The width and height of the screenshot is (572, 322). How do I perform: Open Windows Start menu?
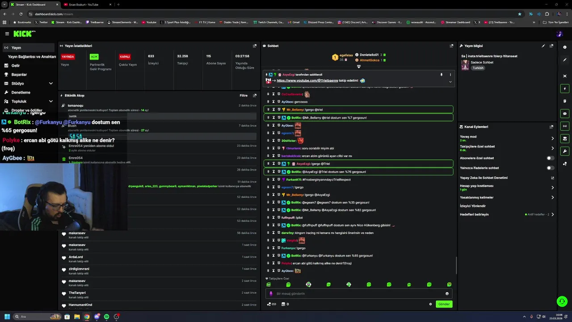coord(7,317)
